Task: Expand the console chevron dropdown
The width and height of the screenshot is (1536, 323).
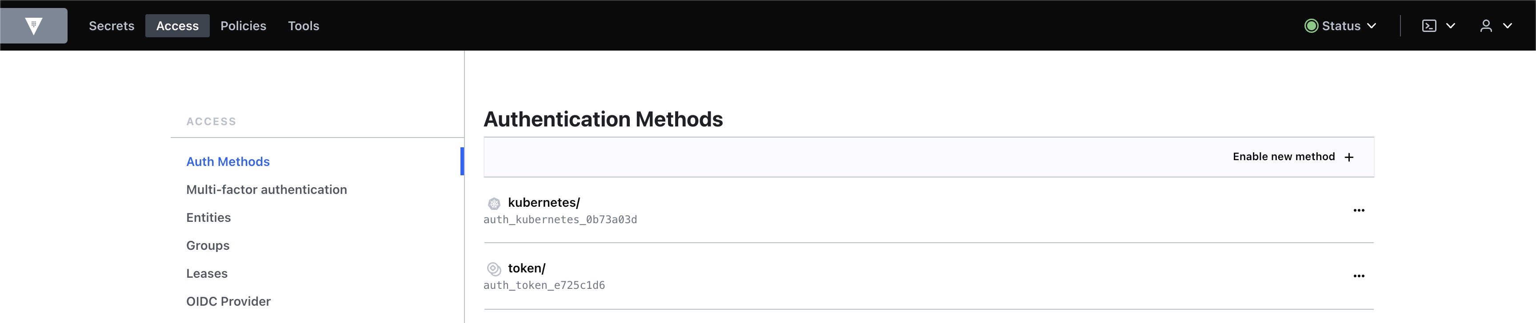Action: [x=1451, y=26]
